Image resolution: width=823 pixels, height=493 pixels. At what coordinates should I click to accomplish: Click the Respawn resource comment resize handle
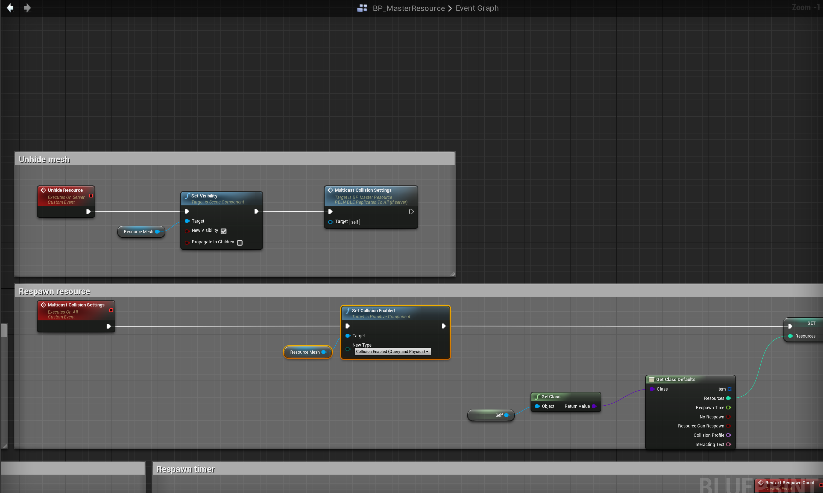pyautogui.click(x=5, y=446)
